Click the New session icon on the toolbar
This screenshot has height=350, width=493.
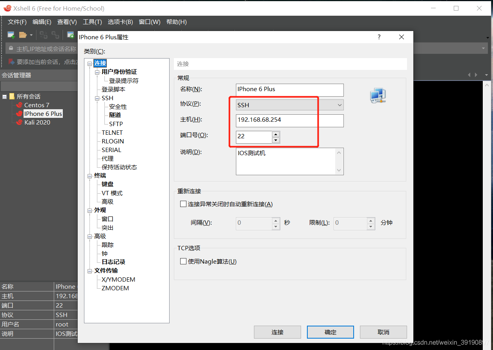point(11,35)
